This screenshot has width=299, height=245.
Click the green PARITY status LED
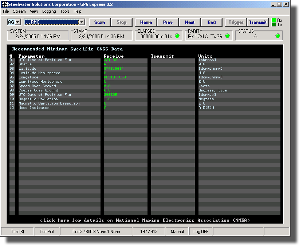pos(227,36)
